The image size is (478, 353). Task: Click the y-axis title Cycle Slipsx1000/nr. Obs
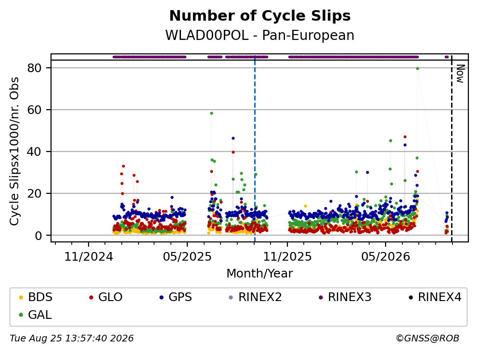14,151
